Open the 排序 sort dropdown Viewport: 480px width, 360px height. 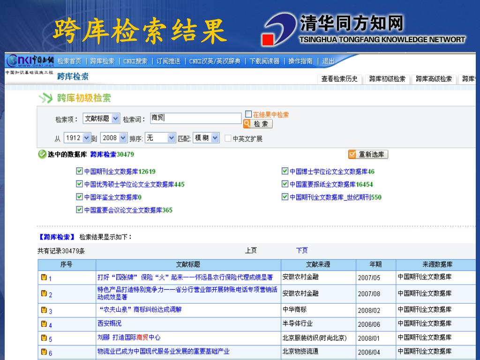point(160,138)
